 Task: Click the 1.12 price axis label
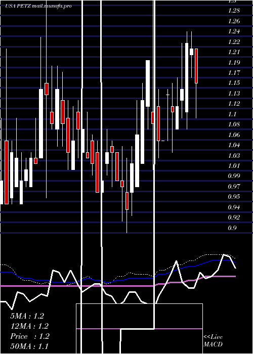tap(234, 104)
